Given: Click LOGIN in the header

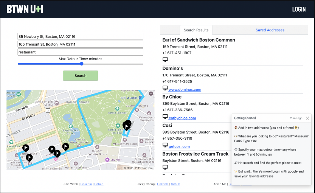Looking at the screenshot, I should 299,9.
